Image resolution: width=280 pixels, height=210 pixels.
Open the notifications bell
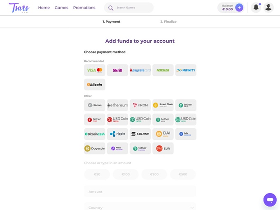tap(256, 7)
